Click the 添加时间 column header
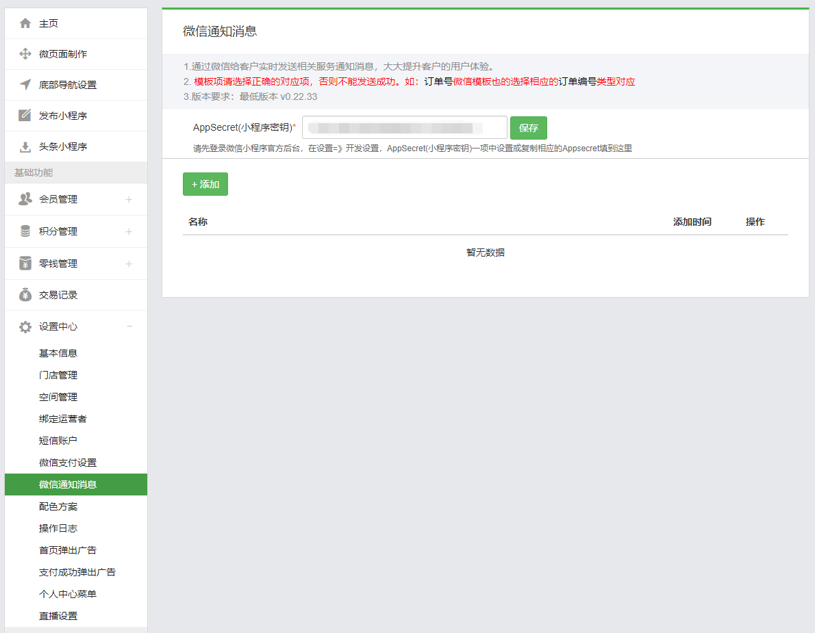 click(692, 222)
